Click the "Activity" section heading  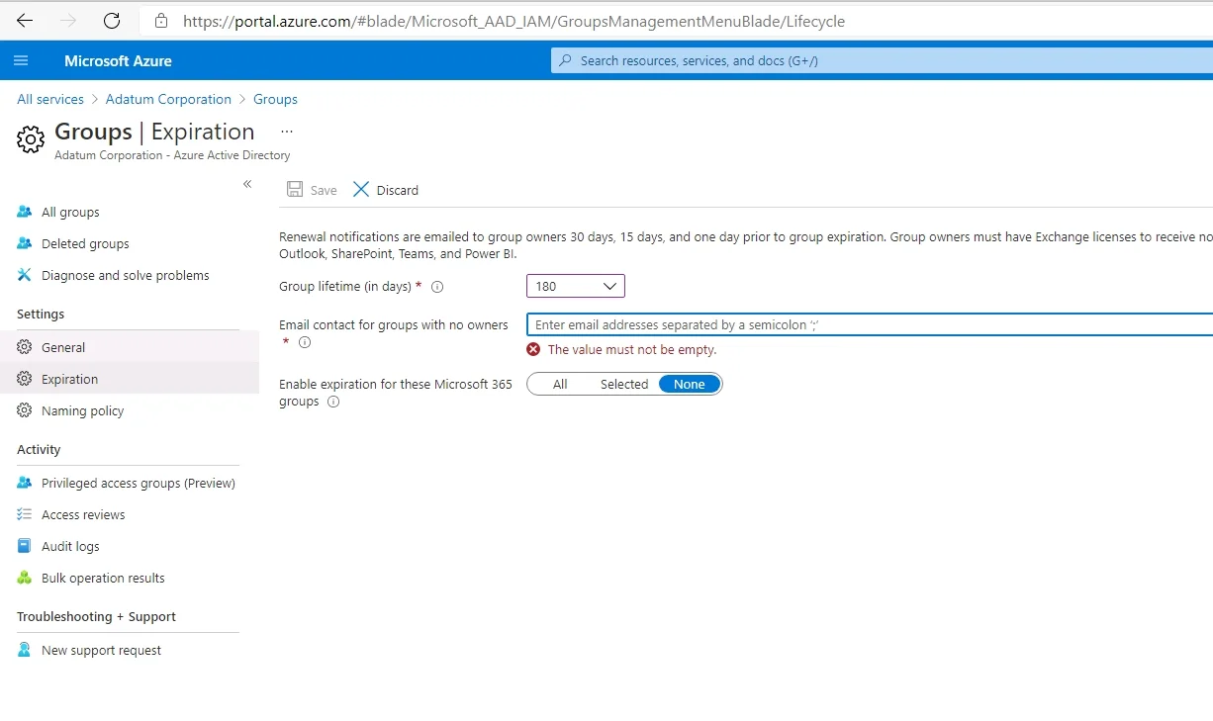tap(39, 449)
